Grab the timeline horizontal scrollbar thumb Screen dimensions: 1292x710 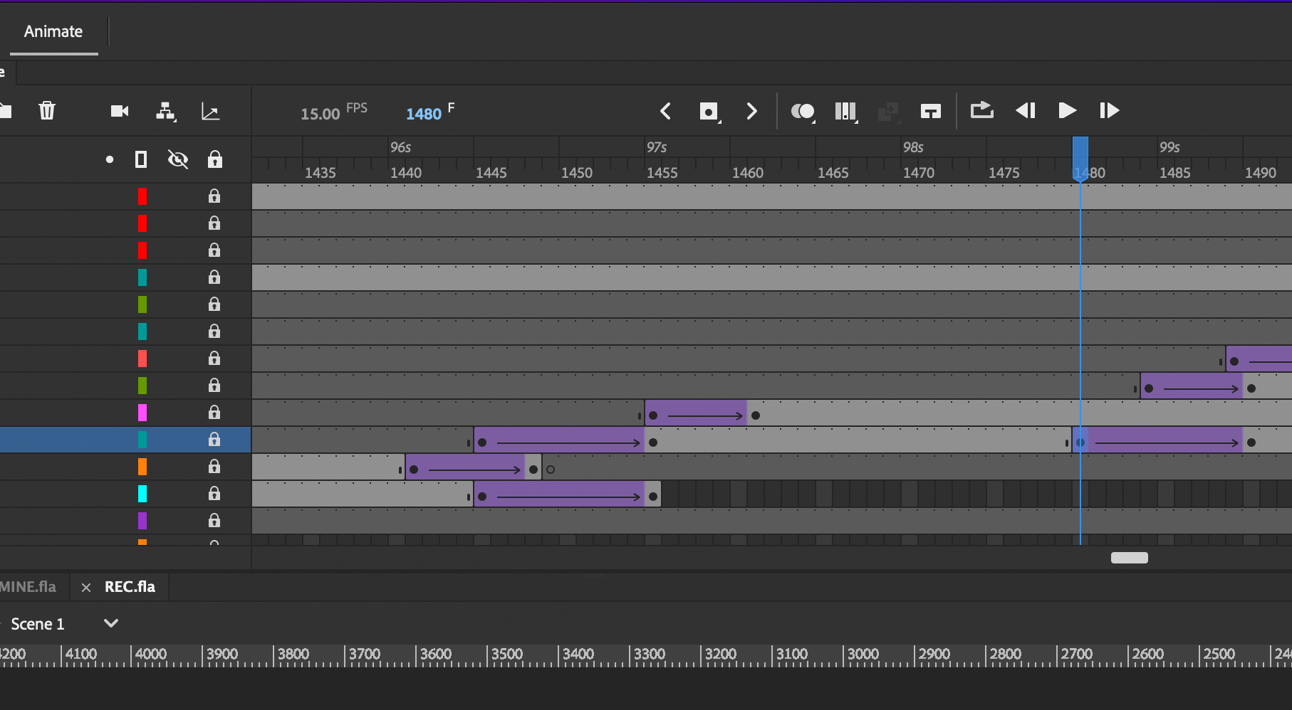tap(1130, 558)
